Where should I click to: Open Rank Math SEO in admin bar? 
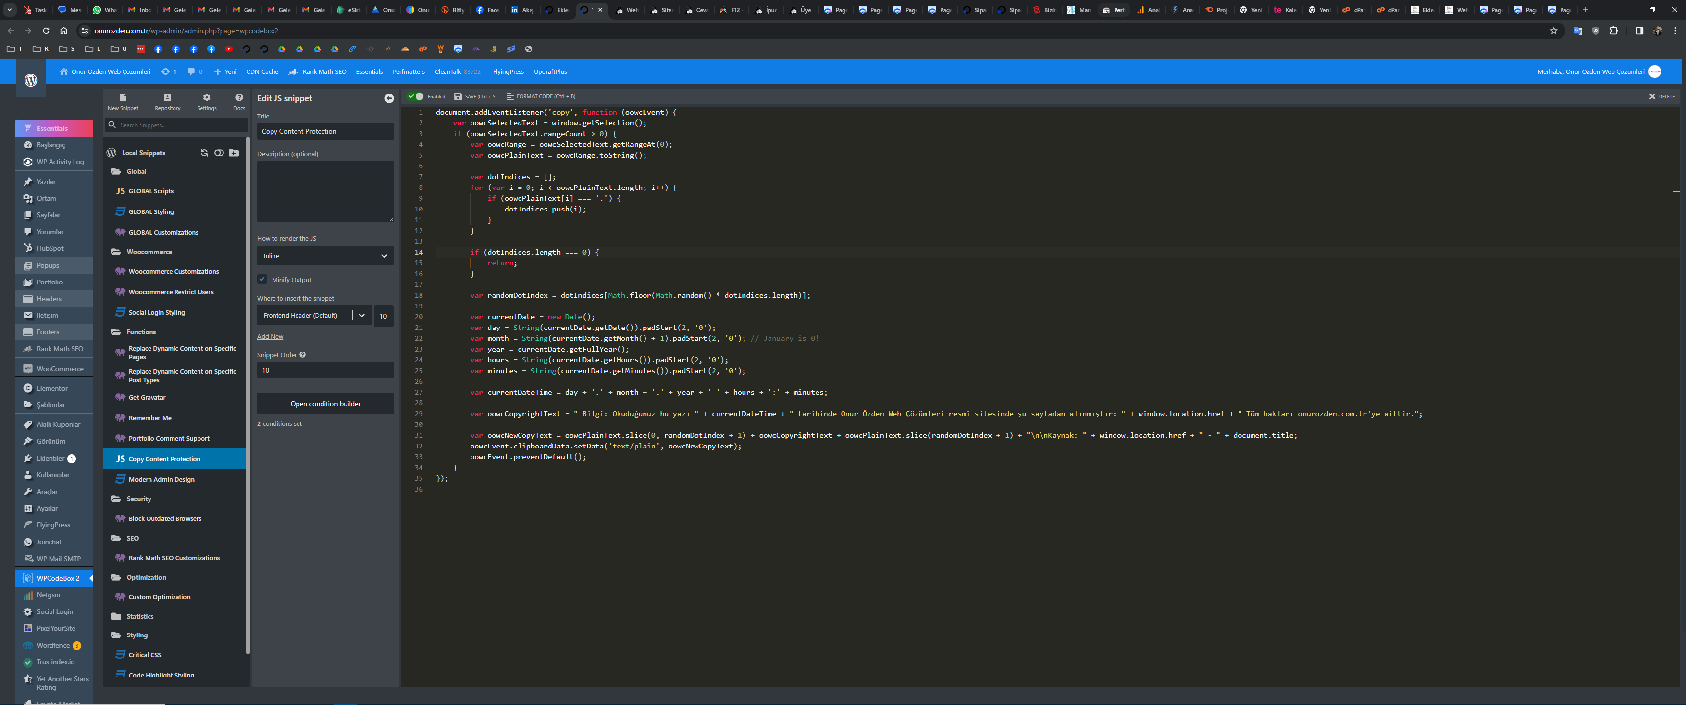pos(318,72)
